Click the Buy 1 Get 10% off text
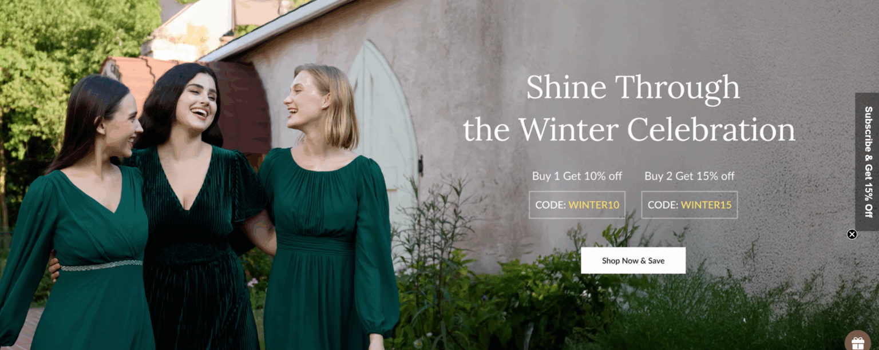879x350 pixels. tap(577, 176)
